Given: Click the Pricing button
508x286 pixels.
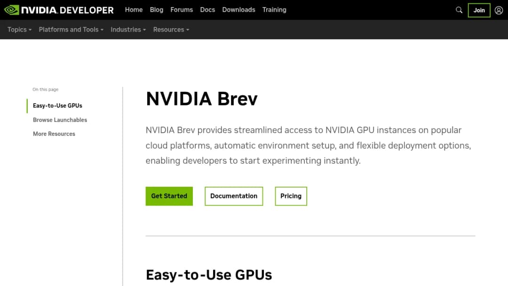Looking at the screenshot, I should coord(291,196).
